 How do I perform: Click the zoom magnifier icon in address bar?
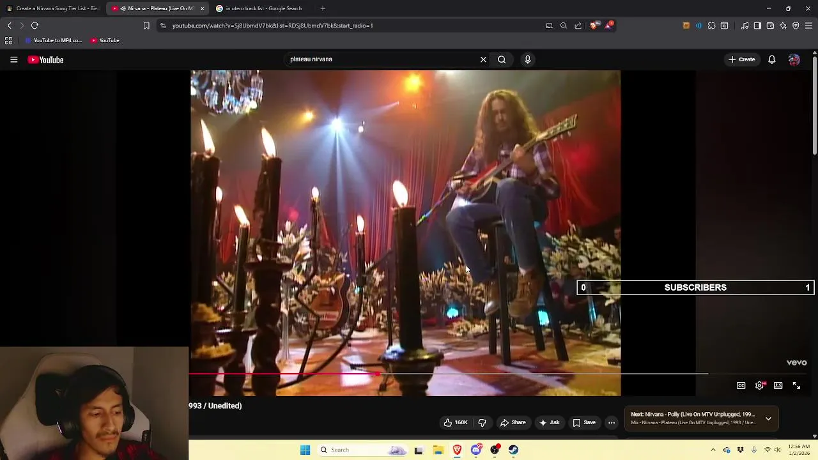(x=564, y=26)
